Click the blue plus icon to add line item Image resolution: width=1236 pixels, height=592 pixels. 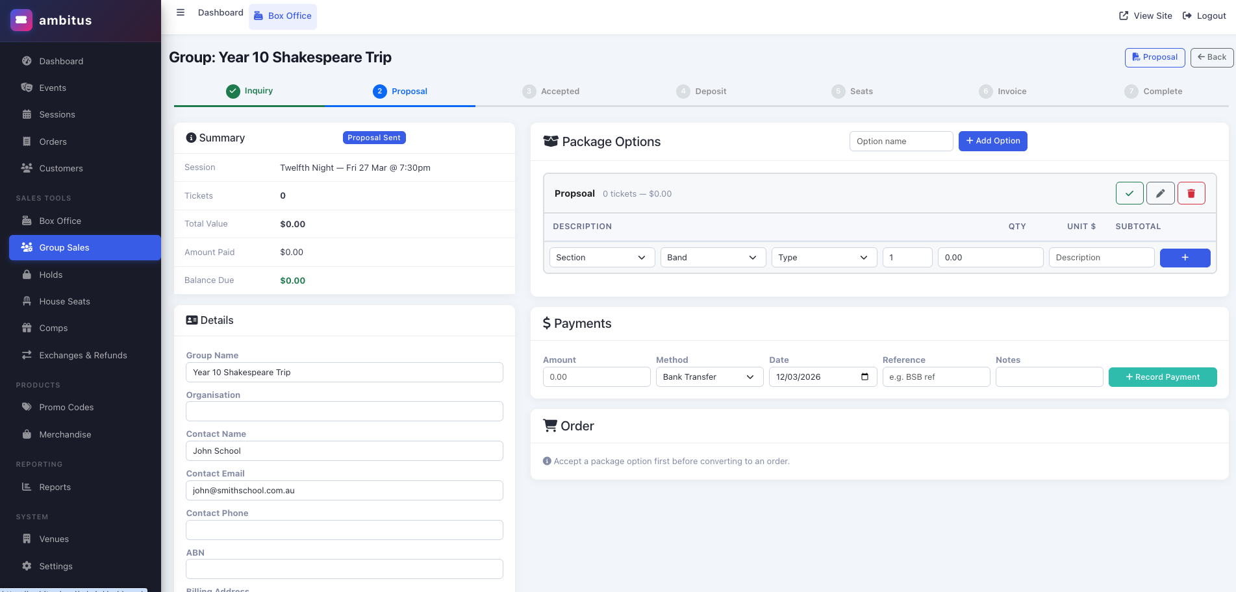click(x=1185, y=258)
